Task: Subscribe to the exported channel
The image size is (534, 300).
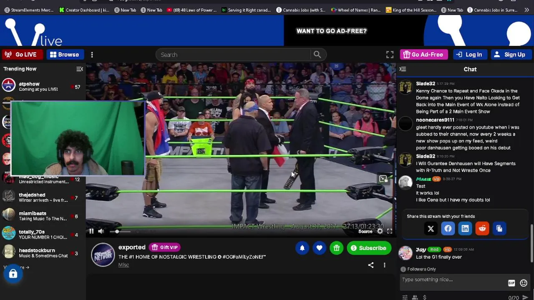Action: 369,248
